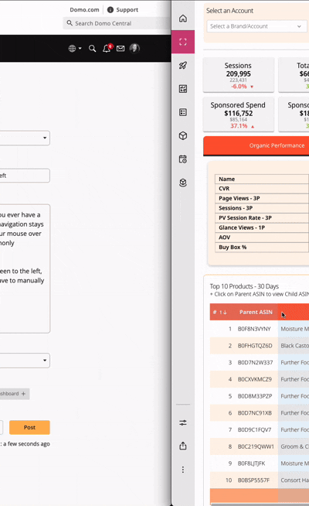
Task: Click the title input field ending 'eft'
Action: [x=25, y=176]
